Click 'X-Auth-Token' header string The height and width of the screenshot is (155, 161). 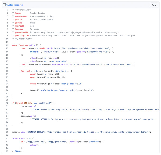coord(51,52)
